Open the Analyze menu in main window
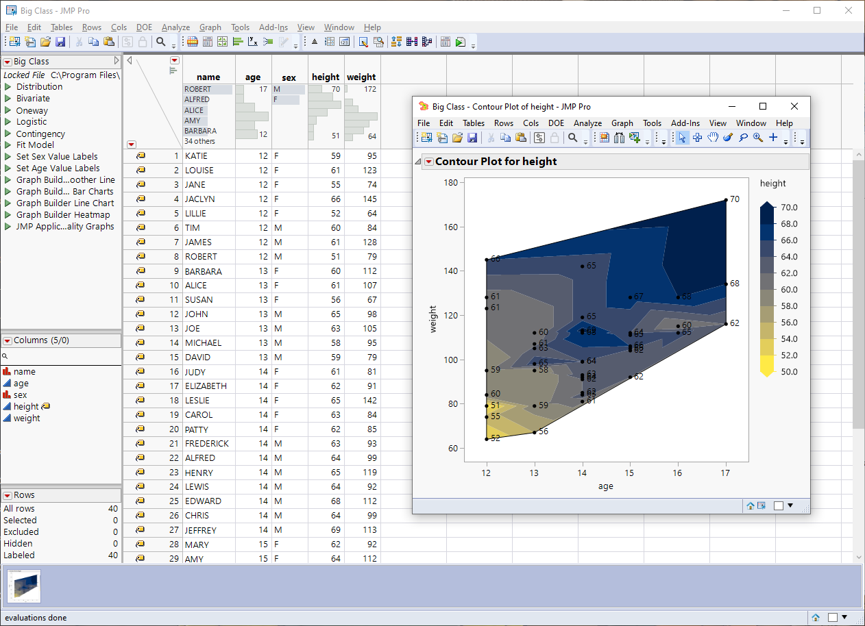 (175, 27)
